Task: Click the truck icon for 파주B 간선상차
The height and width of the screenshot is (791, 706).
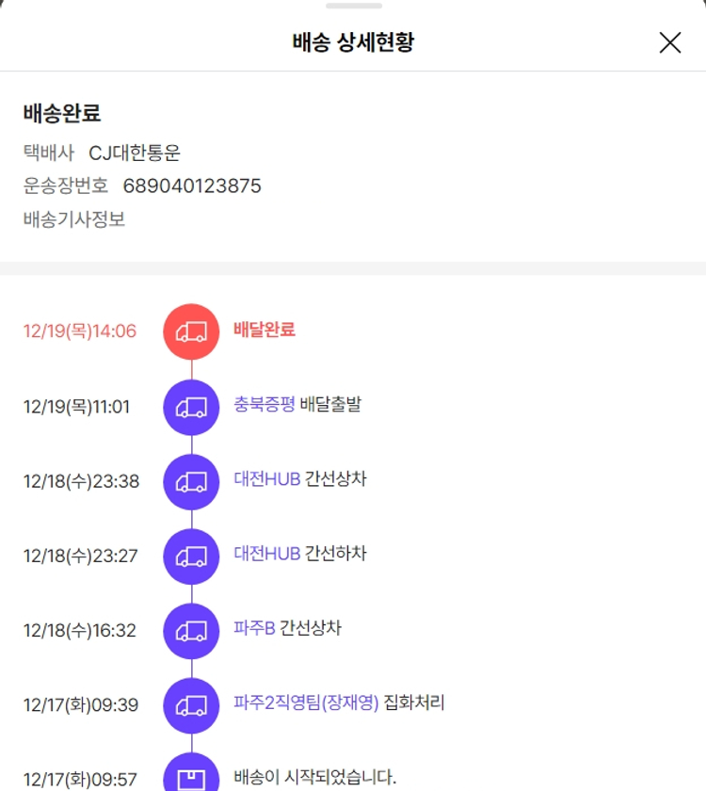Action: tap(191, 630)
